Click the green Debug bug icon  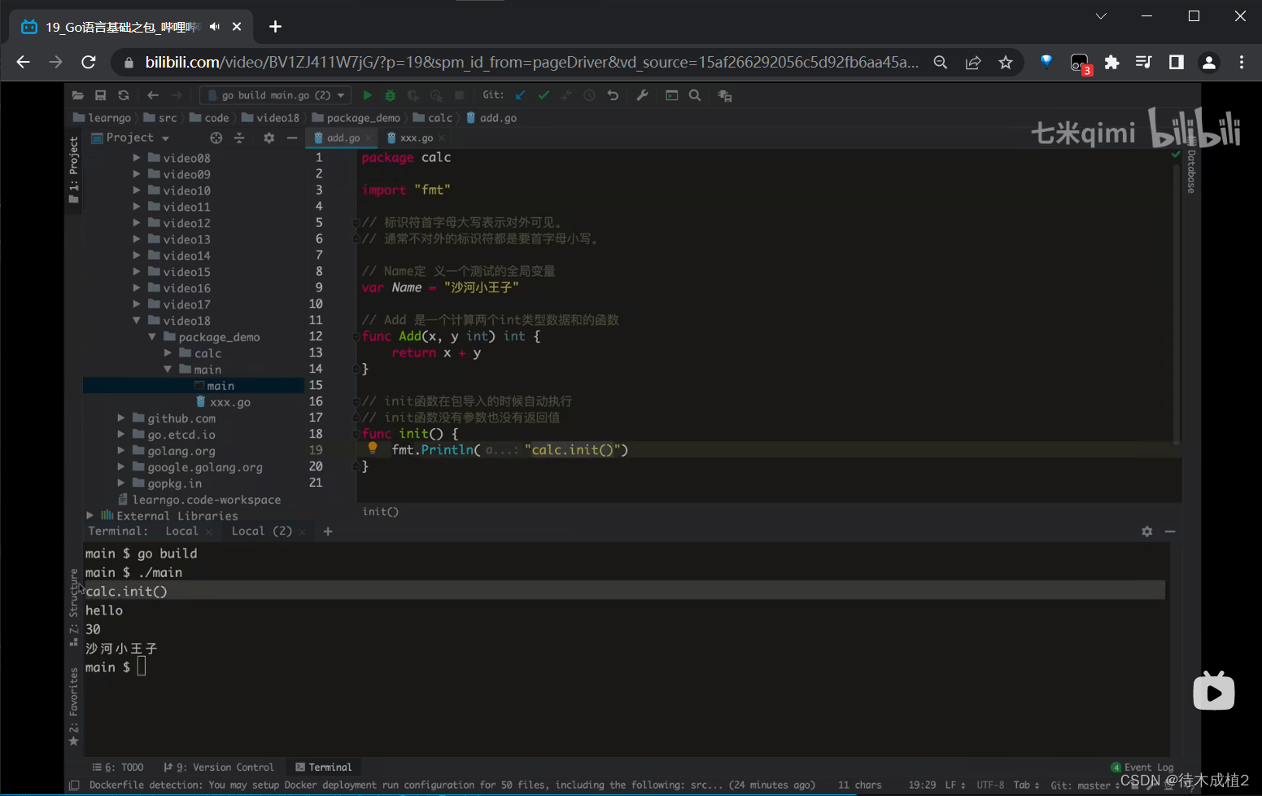[x=390, y=95]
